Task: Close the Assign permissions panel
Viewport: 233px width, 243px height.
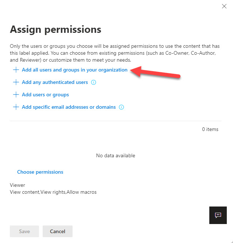Action: click(x=224, y=6)
